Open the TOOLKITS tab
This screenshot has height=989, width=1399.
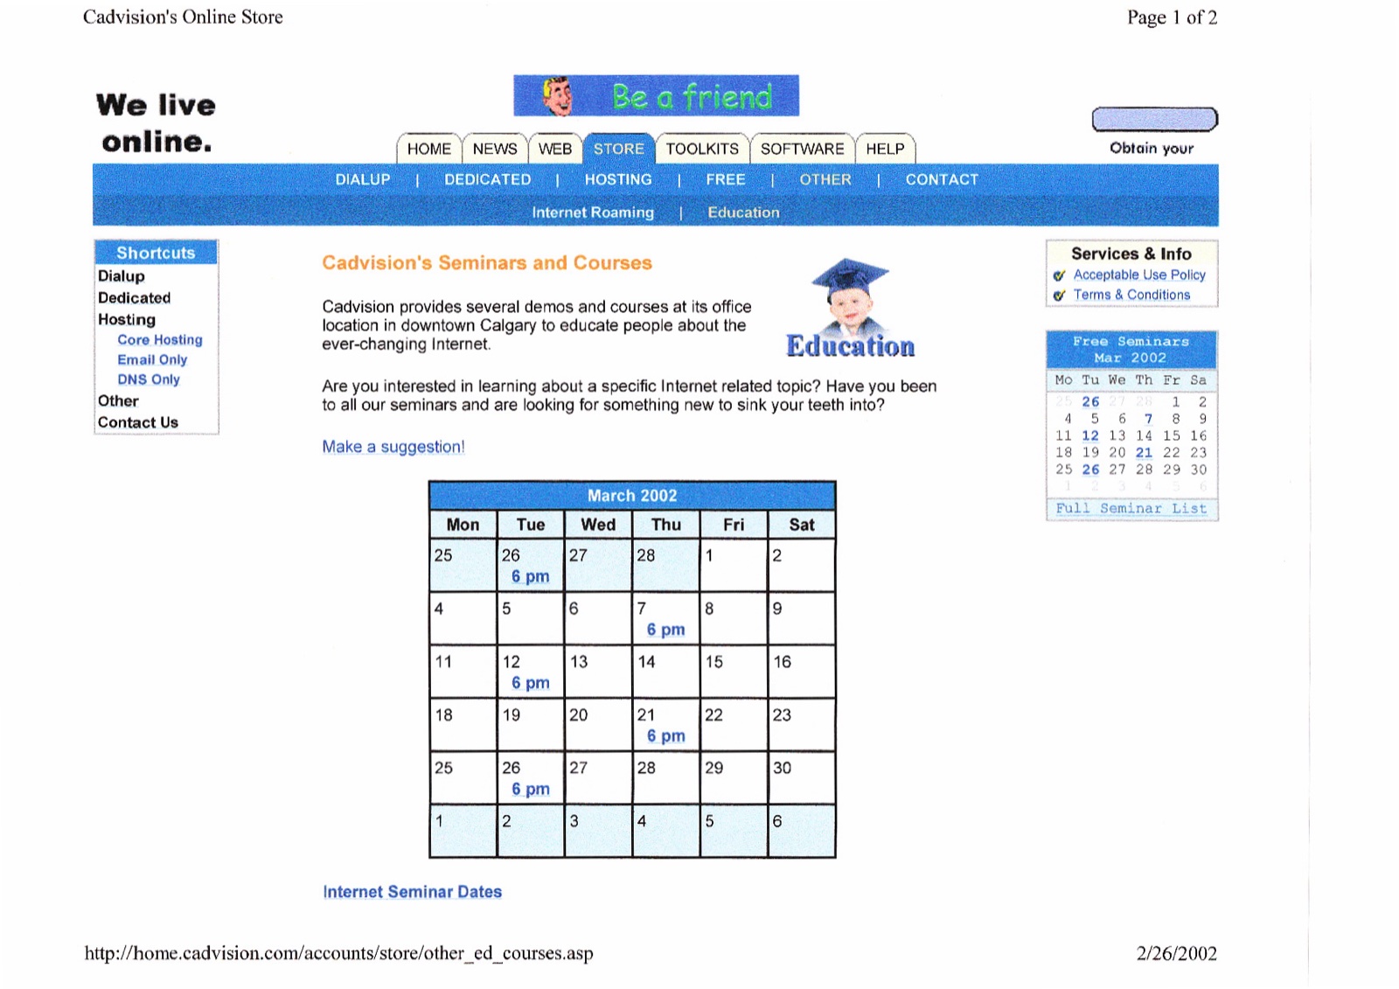[x=702, y=149]
